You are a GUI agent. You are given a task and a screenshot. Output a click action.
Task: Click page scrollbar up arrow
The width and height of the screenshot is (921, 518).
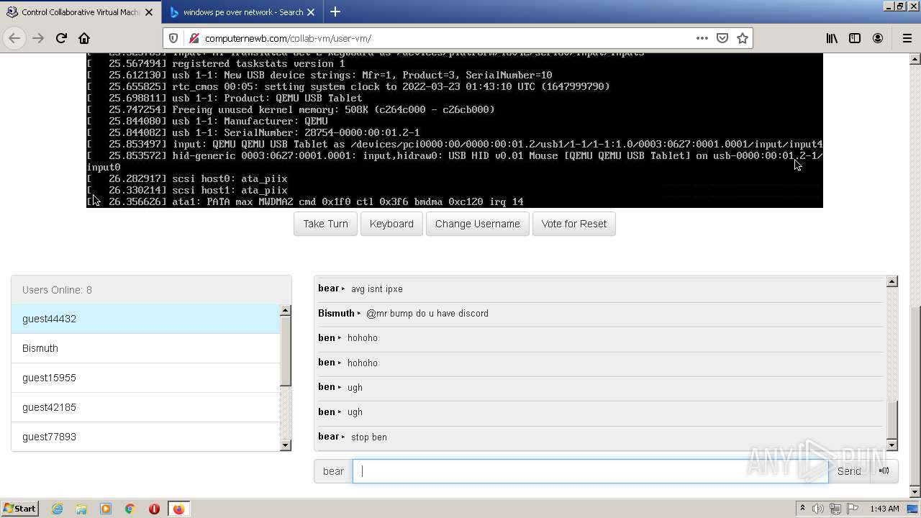[915, 59]
